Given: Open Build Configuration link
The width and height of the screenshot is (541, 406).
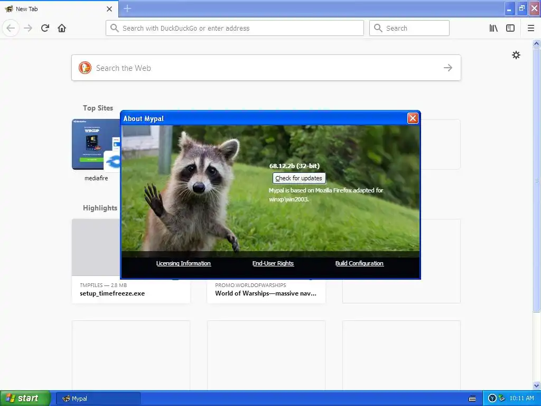Looking at the screenshot, I should pyautogui.click(x=359, y=263).
